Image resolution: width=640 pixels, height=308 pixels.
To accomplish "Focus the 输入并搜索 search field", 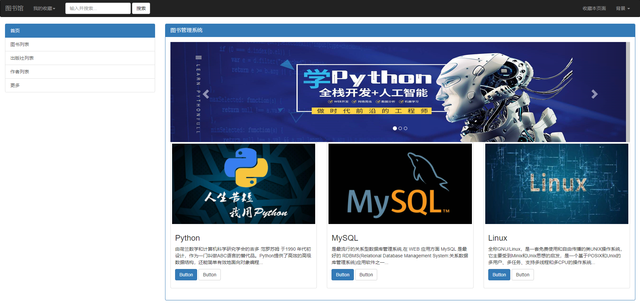I will pos(98,8).
